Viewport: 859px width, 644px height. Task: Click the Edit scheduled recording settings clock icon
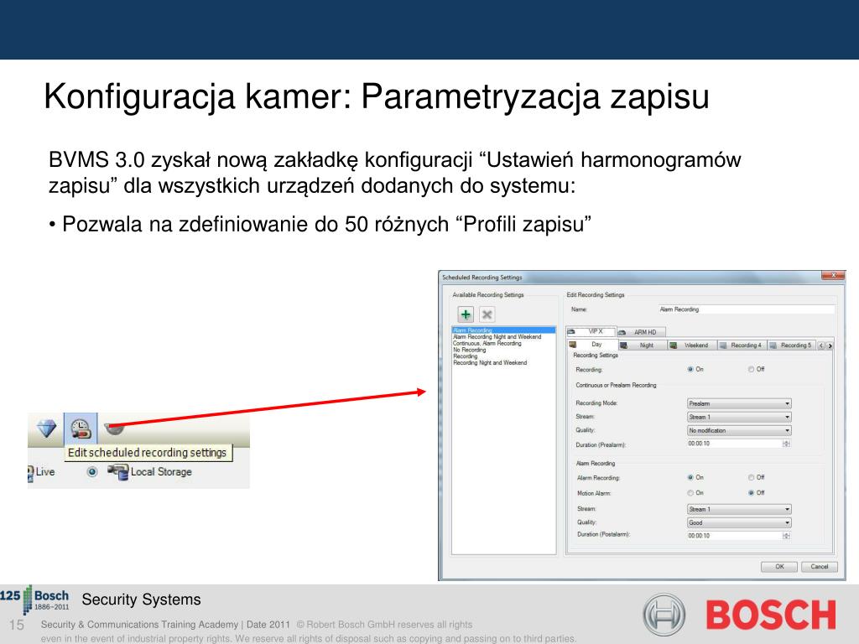tap(81, 428)
